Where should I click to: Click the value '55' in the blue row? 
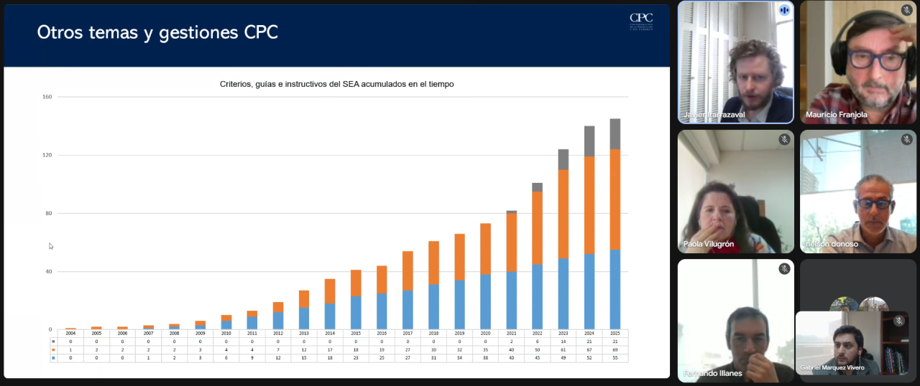click(615, 357)
